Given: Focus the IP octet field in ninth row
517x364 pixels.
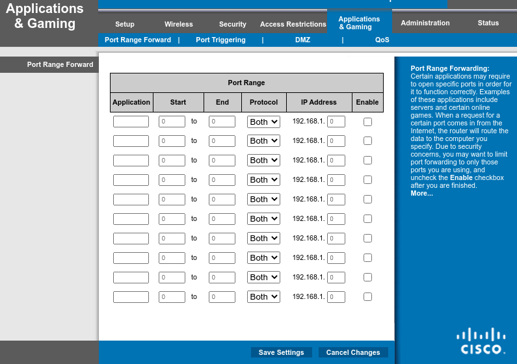Looking at the screenshot, I should [336, 278].
